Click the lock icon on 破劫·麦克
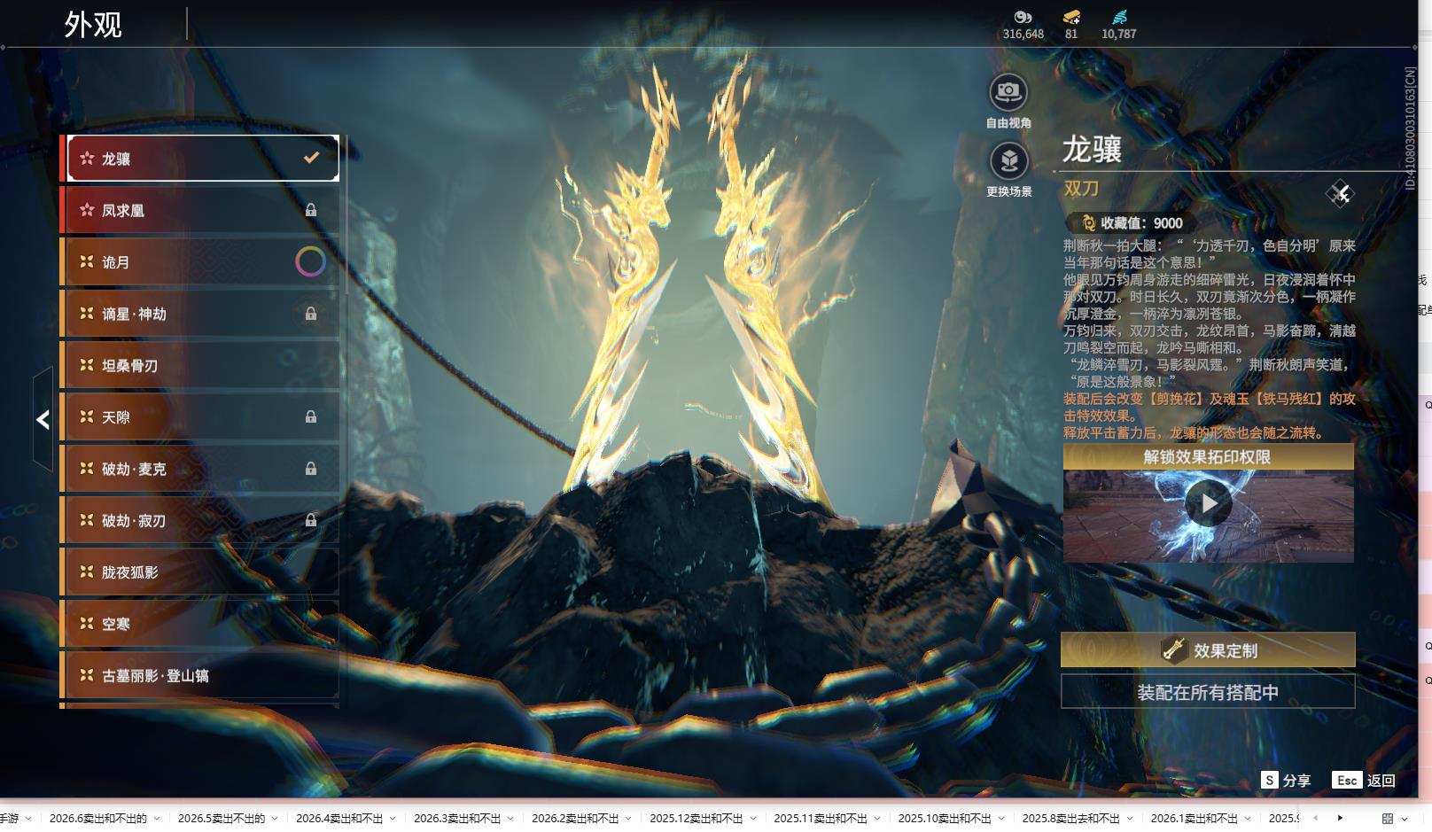Screen dimensions: 1432x832 tap(311, 468)
